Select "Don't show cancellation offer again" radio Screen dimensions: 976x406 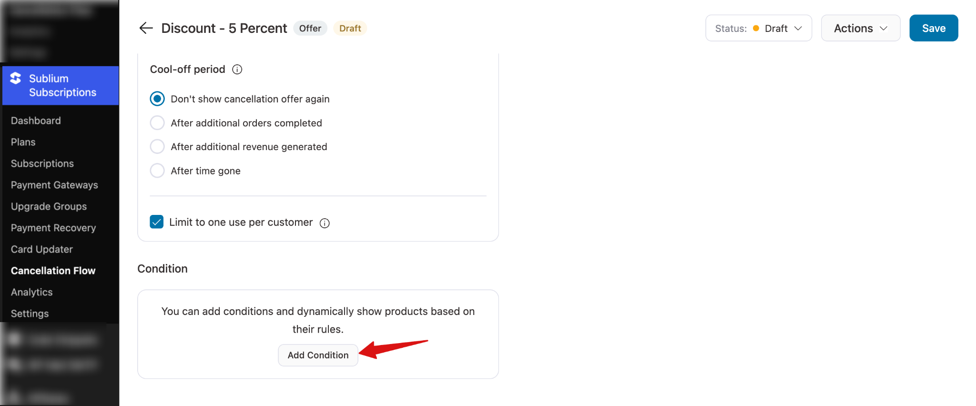coord(157,99)
